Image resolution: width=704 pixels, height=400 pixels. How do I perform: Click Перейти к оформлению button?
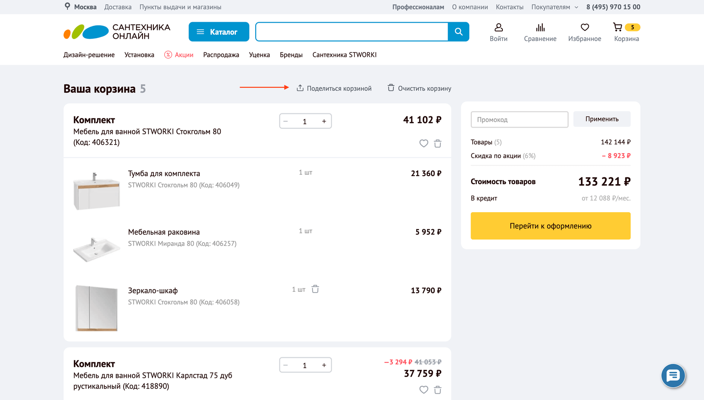point(550,226)
